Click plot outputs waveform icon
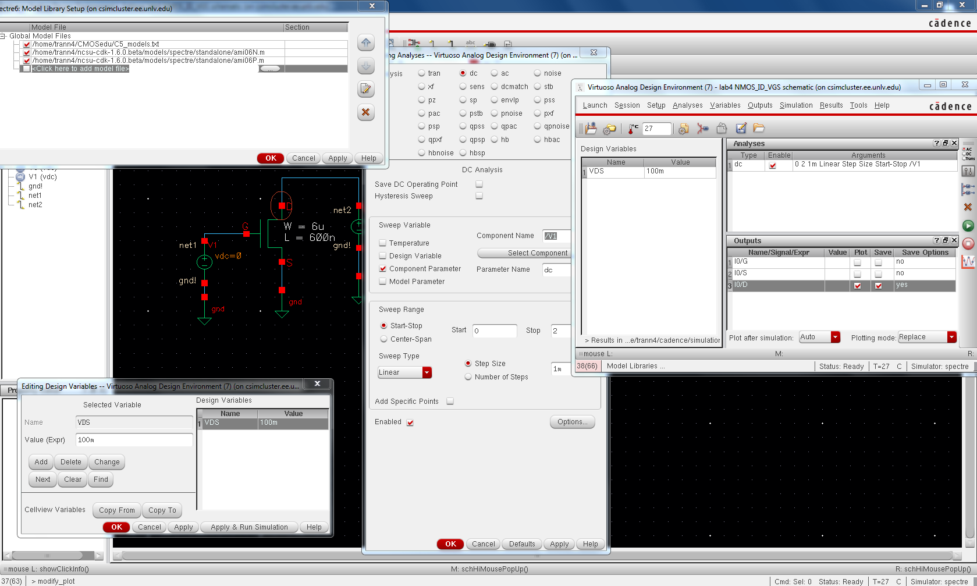The image size is (977, 586). pos(968,262)
